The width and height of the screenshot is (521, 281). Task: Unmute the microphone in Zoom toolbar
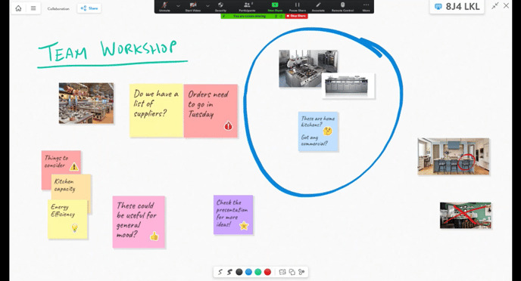164,6
